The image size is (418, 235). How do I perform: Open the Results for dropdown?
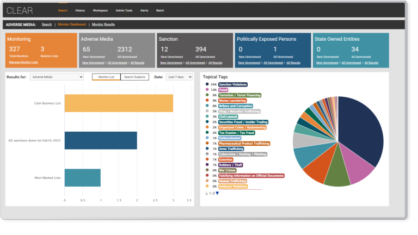click(57, 77)
